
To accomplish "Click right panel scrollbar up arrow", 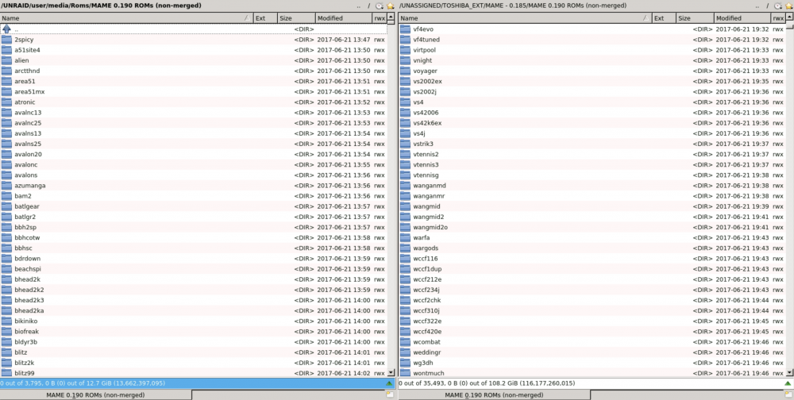I will click(789, 17).
